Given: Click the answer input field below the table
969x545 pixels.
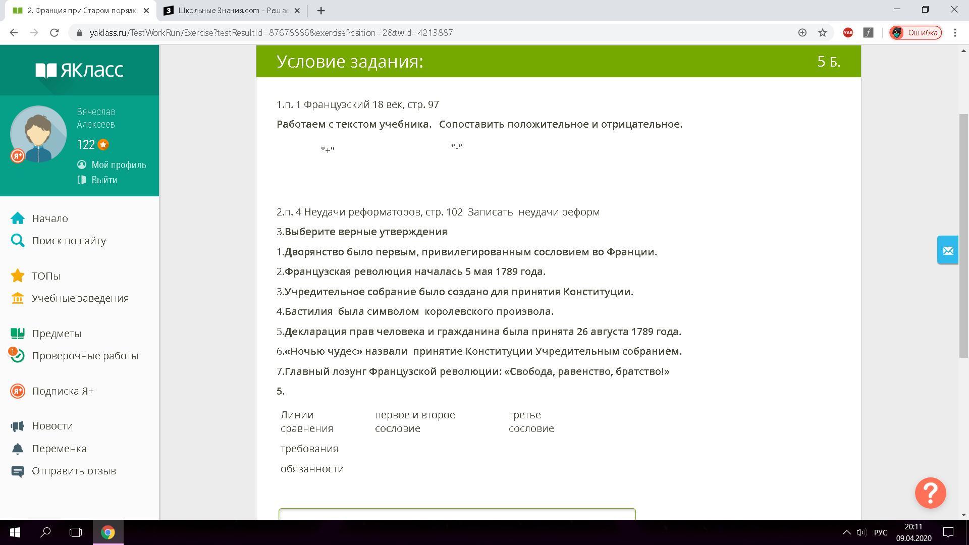Looking at the screenshot, I should (x=457, y=514).
